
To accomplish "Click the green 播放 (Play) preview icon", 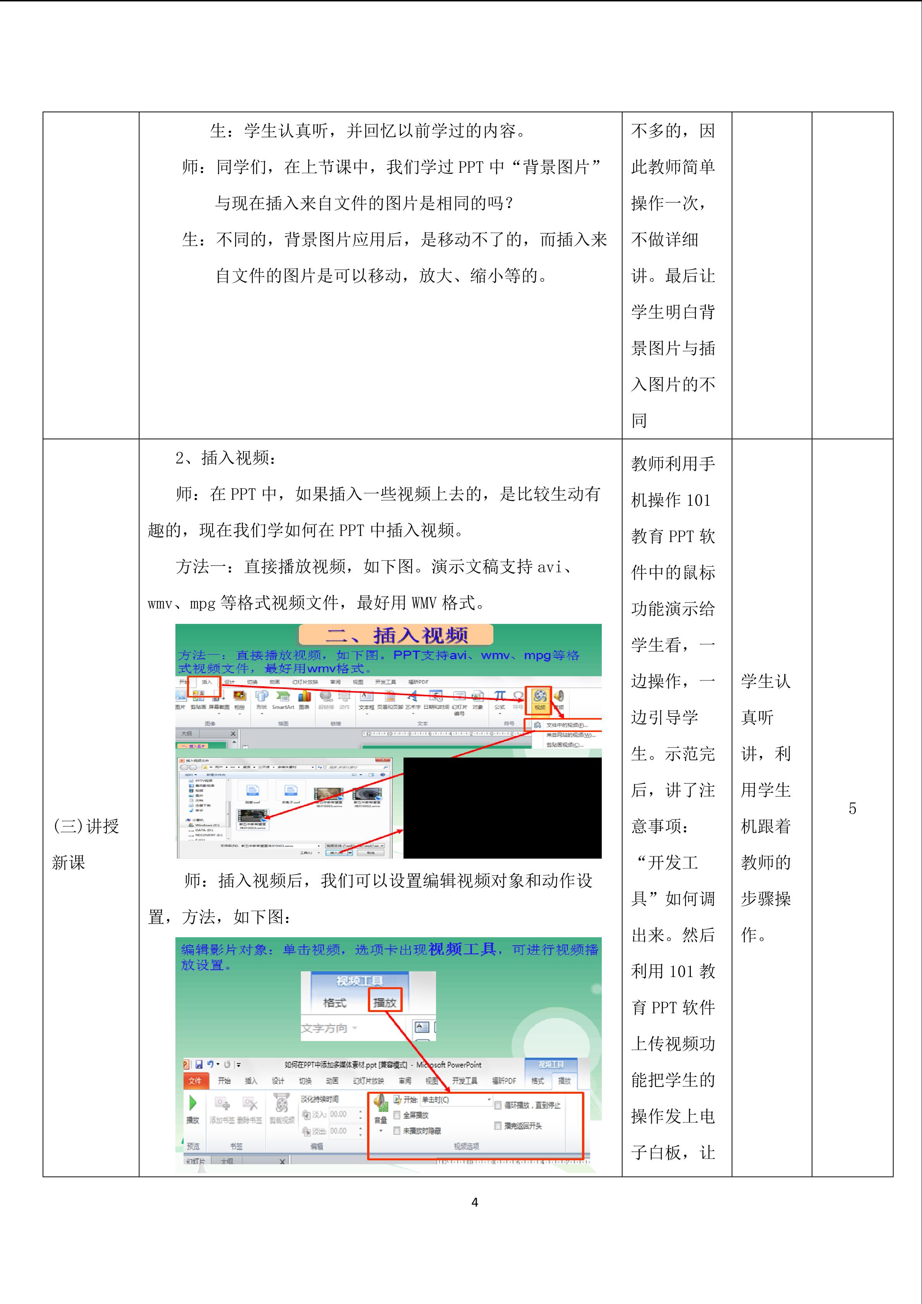I will (x=193, y=1103).
